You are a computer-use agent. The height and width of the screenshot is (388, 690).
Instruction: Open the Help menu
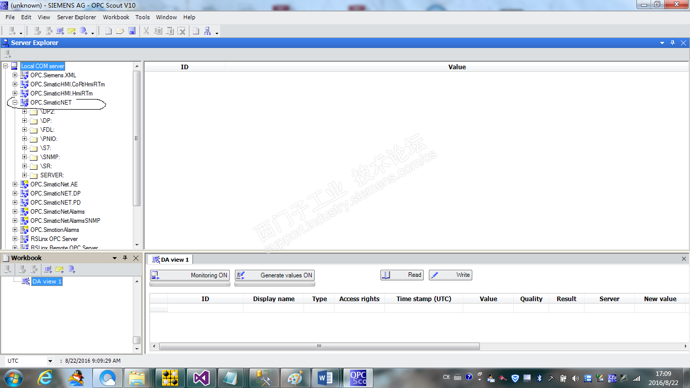[x=189, y=17]
